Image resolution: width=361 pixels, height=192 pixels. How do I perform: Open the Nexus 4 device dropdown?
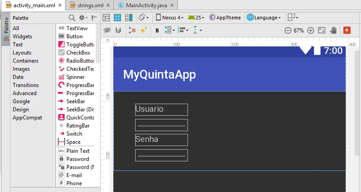click(170, 18)
